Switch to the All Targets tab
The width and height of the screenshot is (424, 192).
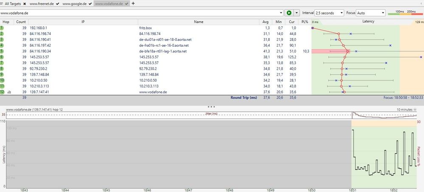13,4
